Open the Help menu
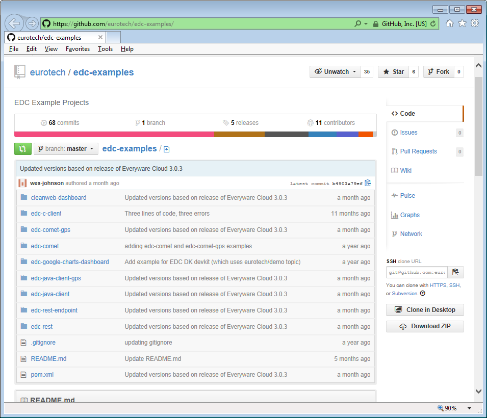This screenshot has height=418, width=487. pyautogui.click(x=127, y=49)
